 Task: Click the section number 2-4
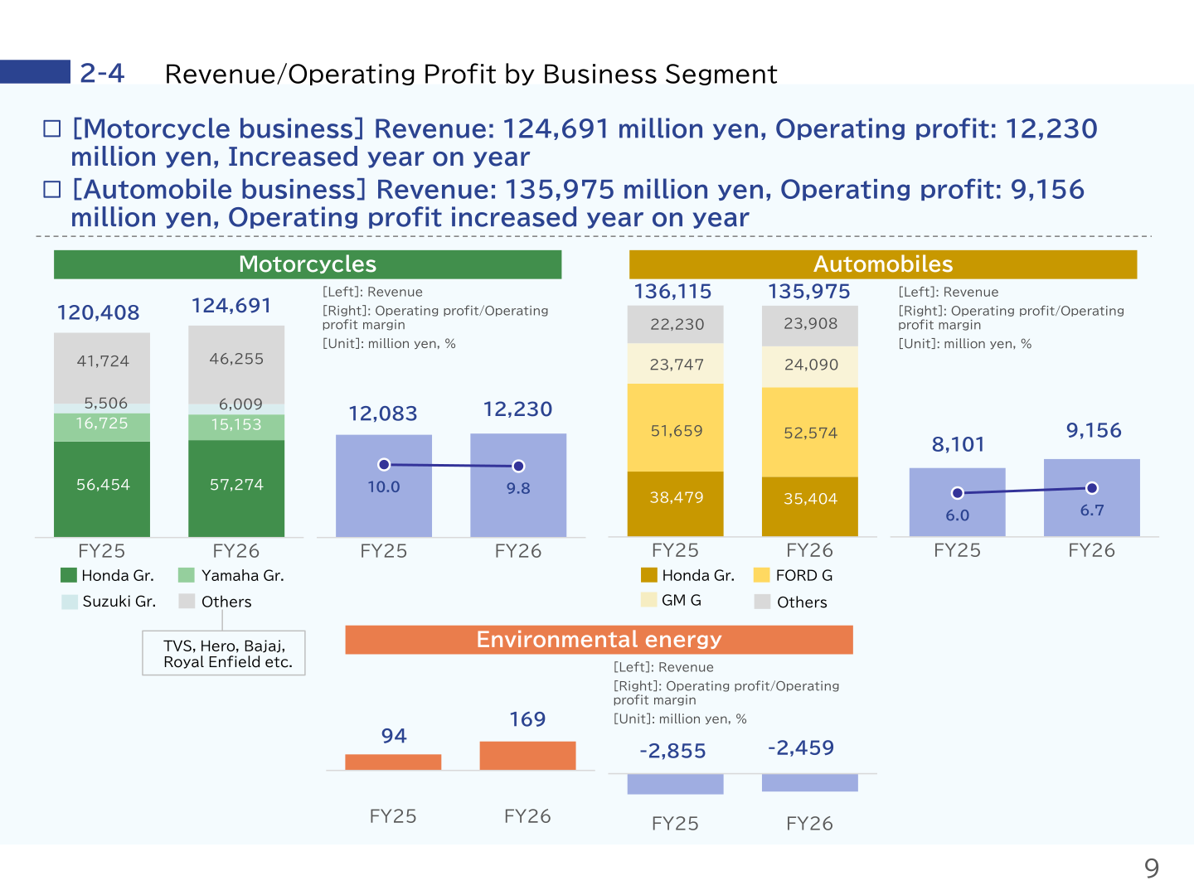[x=102, y=73]
